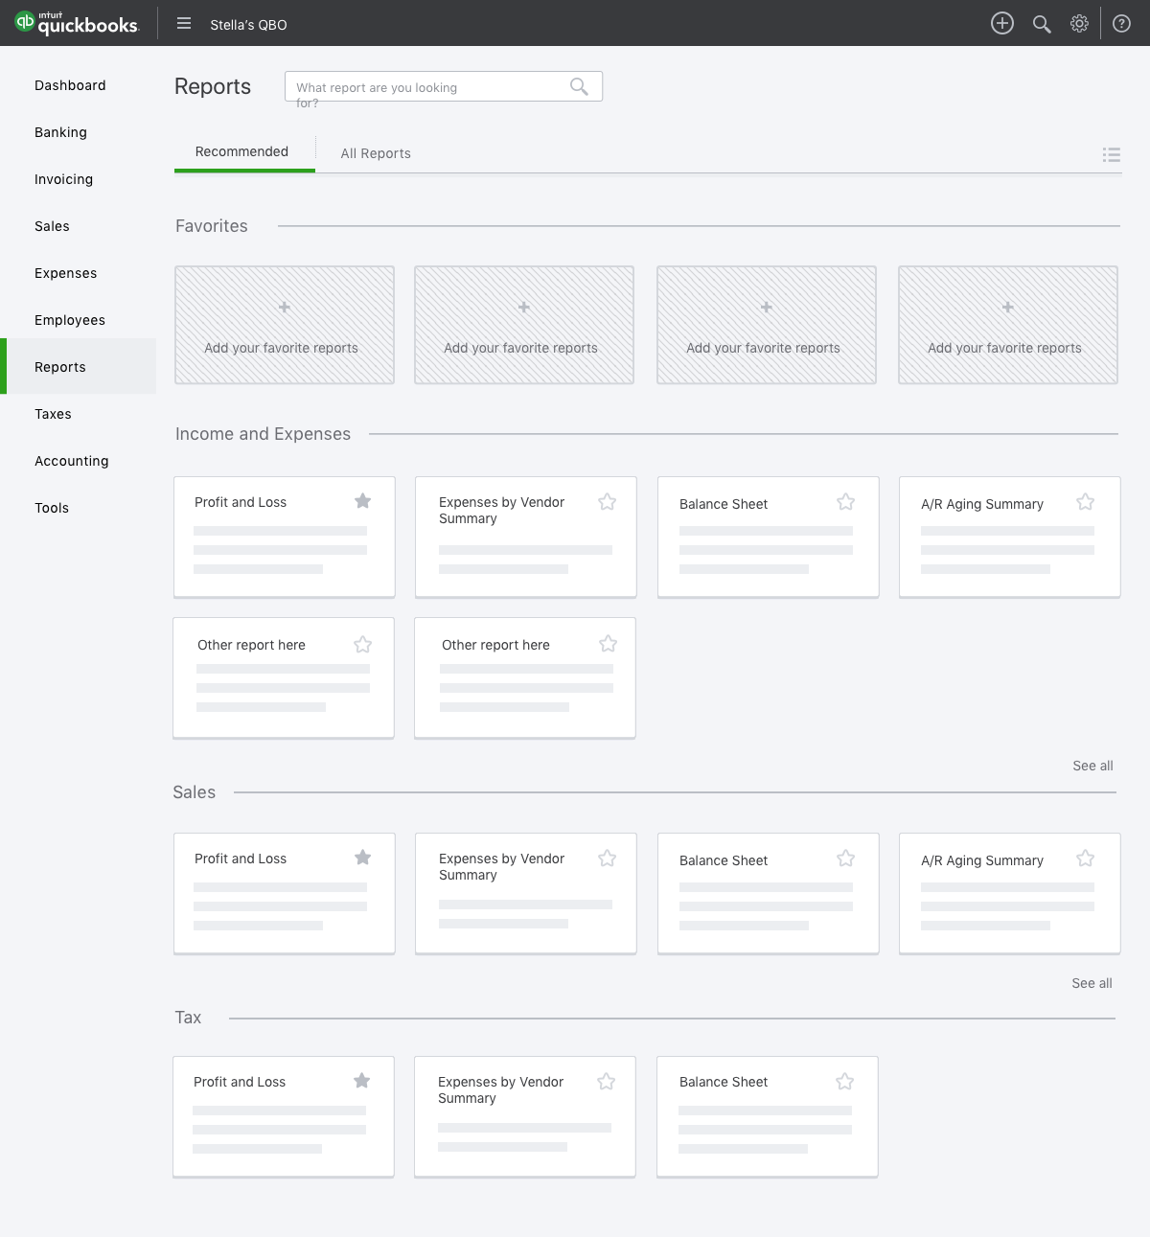Switch to list view icon
Image resolution: width=1150 pixels, height=1237 pixels.
pyautogui.click(x=1112, y=154)
